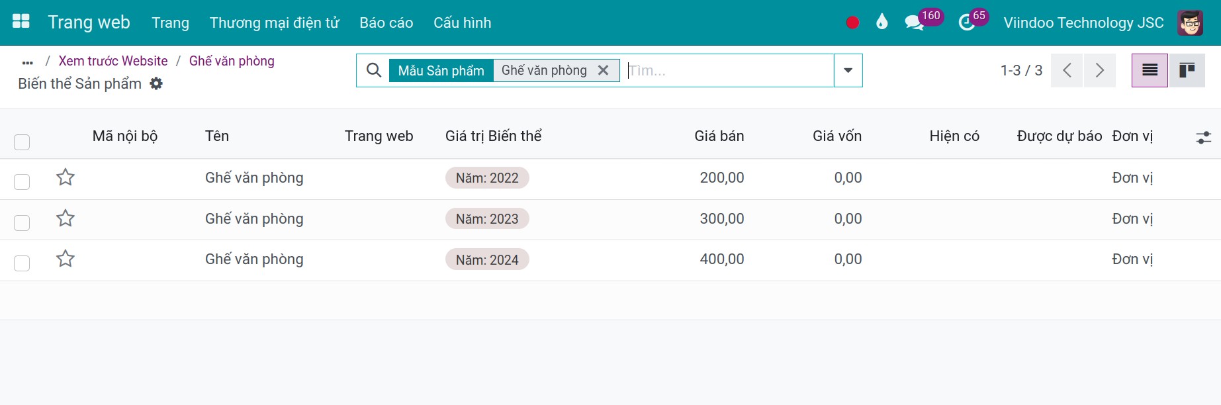
Task: Go to Xem trước Website breadcrumb
Action: coord(113,61)
